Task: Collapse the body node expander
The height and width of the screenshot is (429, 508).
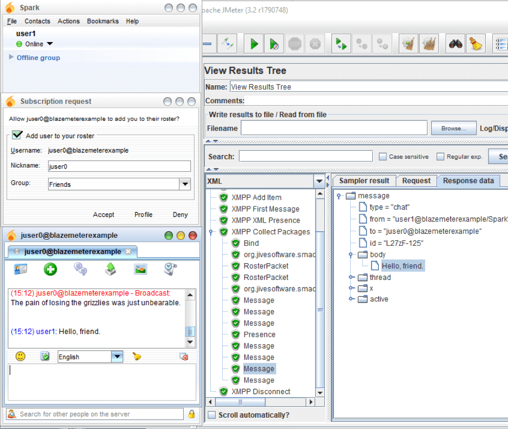Action: point(351,254)
